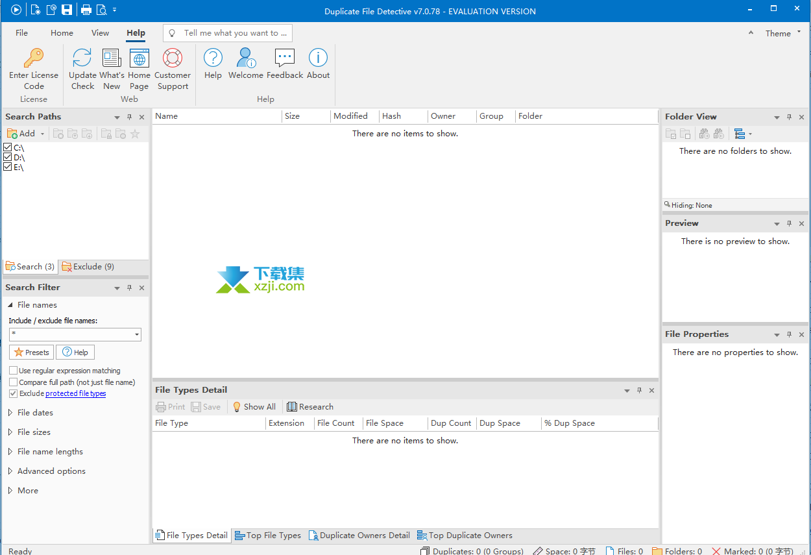Image resolution: width=811 pixels, height=555 pixels.
Task: Click the save disk icon in quick access toolbar
Action: tap(67, 10)
